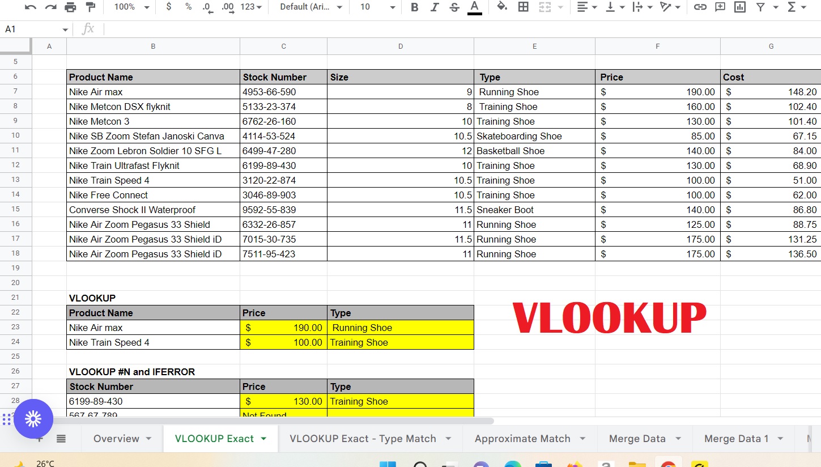Screen dimensions: 821x467
Task: Click the round purple floating assistant button
Action: click(x=33, y=419)
